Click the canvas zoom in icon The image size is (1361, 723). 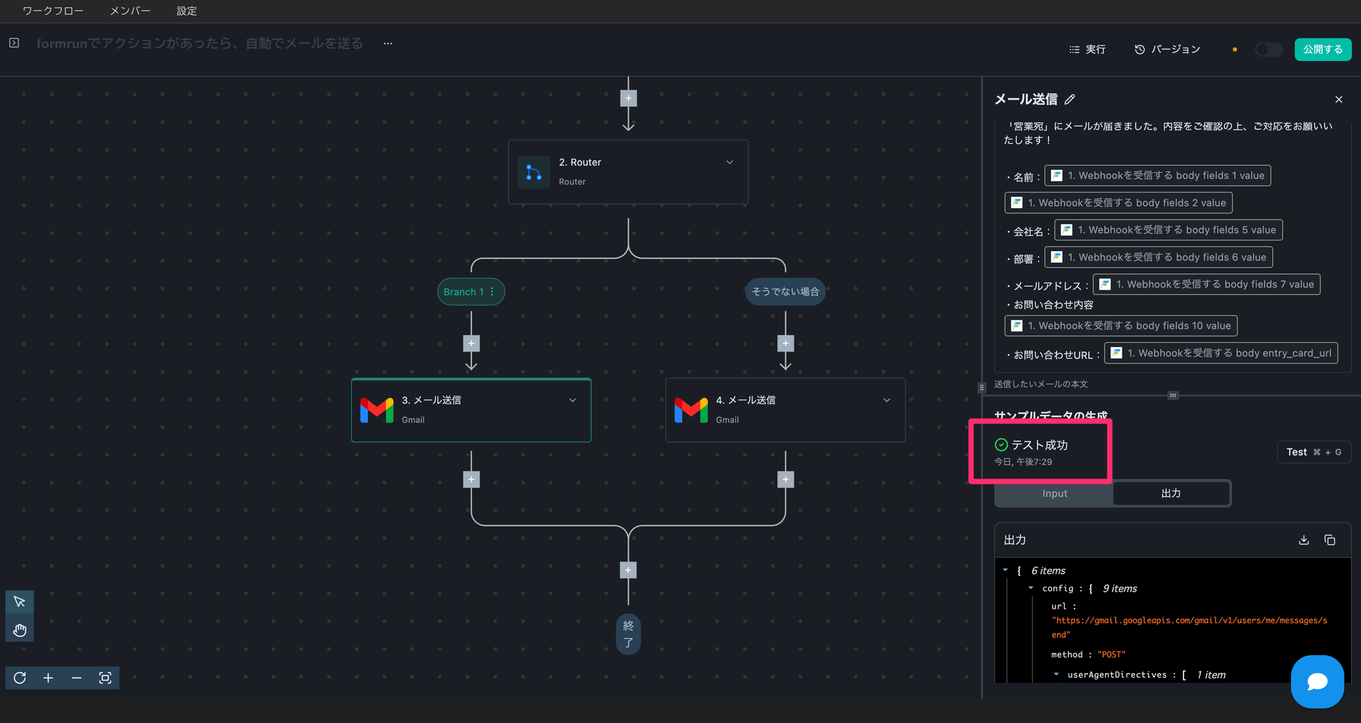[48, 678]
